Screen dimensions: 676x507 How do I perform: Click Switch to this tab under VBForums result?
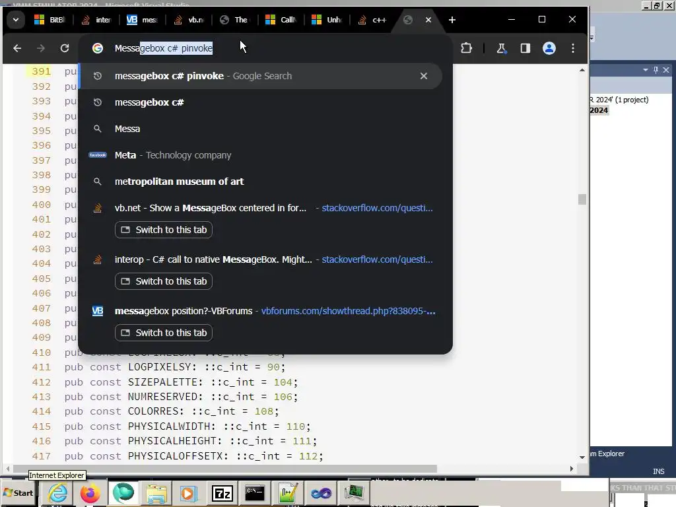(x=164, y=333)
